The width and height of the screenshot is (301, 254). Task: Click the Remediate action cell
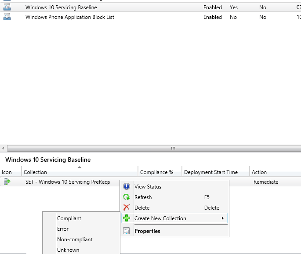pyautogui.click(x=266, y=182)
